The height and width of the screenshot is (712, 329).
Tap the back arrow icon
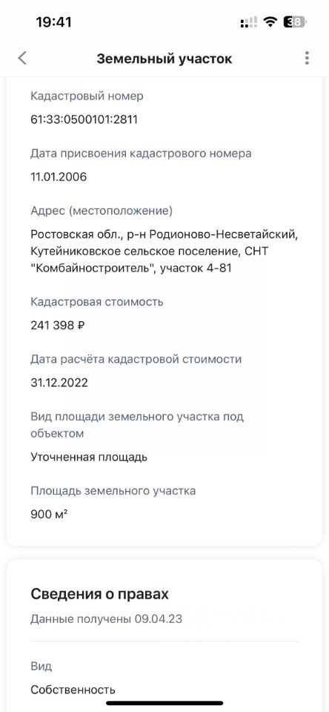pyautogui.click(x=22, y=58)
